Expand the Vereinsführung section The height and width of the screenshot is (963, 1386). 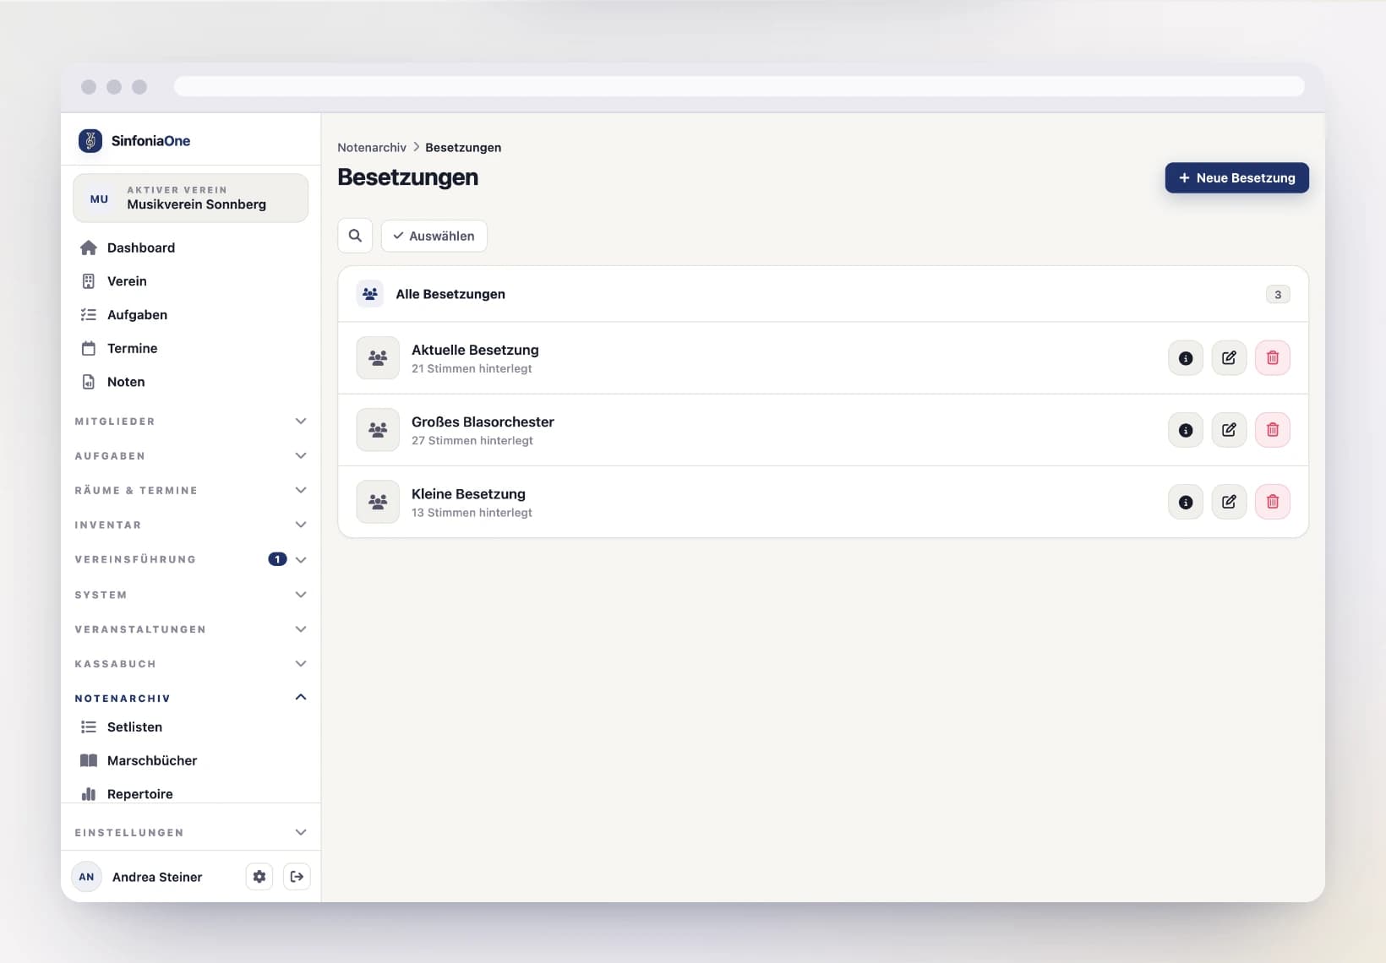point(191,559)
